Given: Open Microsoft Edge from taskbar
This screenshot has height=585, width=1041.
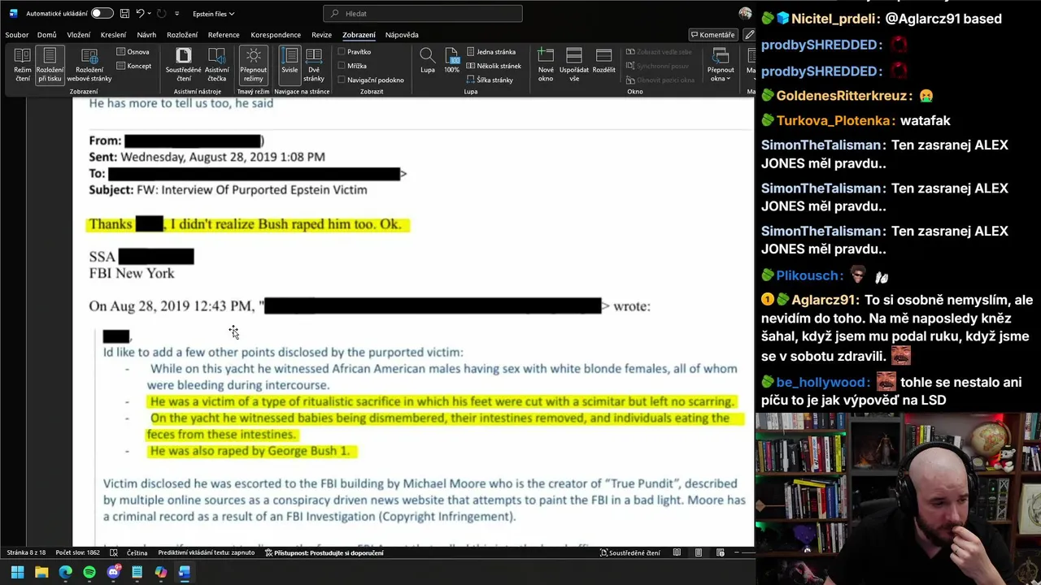Looking at the screenshot, I should click(65, 572).
